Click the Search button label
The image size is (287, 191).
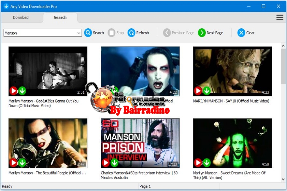[98, 33]
